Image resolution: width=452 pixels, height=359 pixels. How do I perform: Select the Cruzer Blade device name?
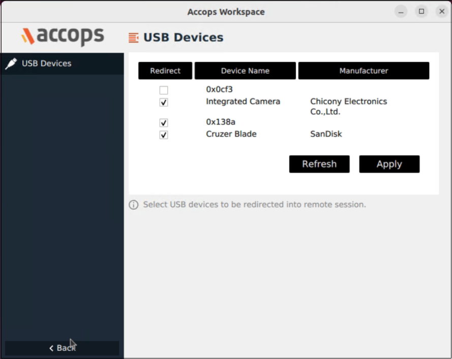tap(231, 134)
